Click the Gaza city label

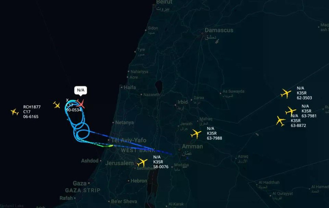80,183
